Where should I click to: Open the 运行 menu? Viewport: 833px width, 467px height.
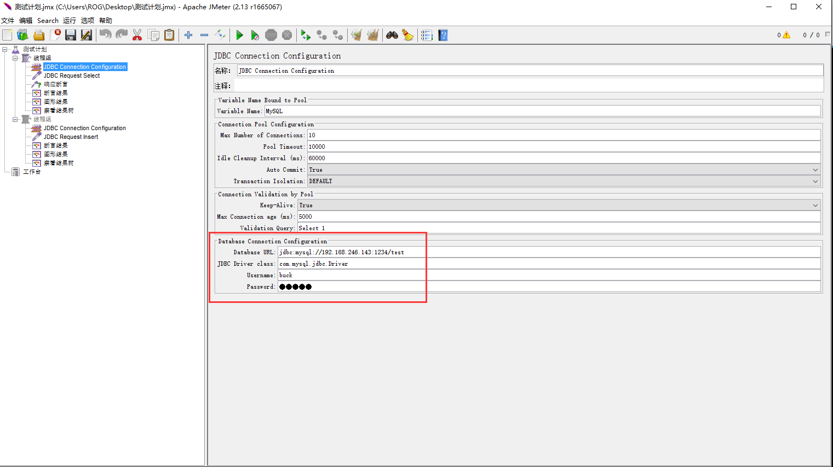pos(70,20)
